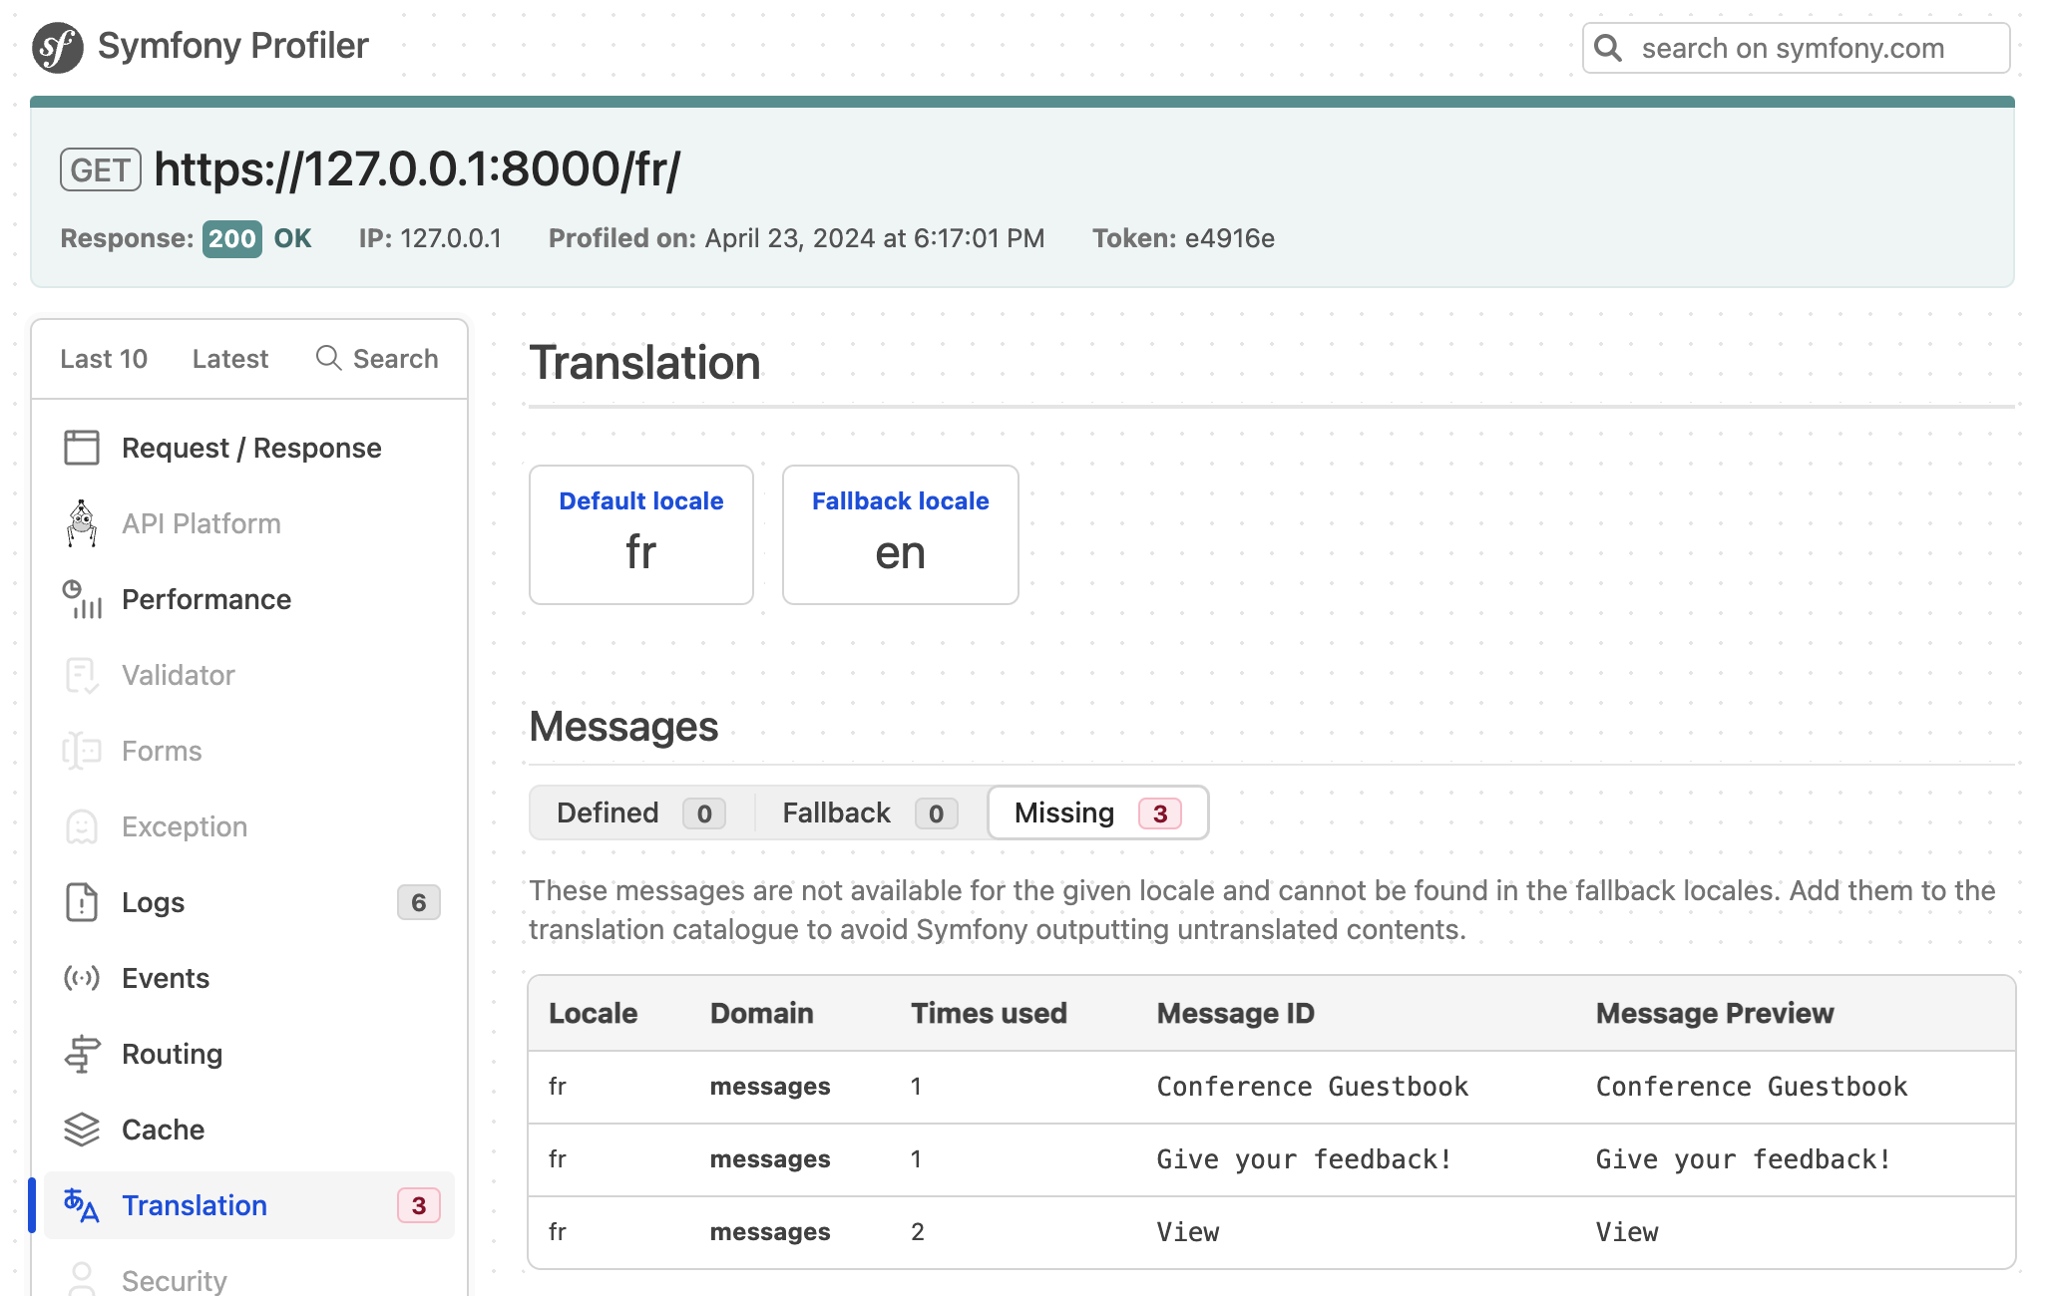2045x1296 pixels.
Task: Click the Symfony logo
Action: click(58, 45)
